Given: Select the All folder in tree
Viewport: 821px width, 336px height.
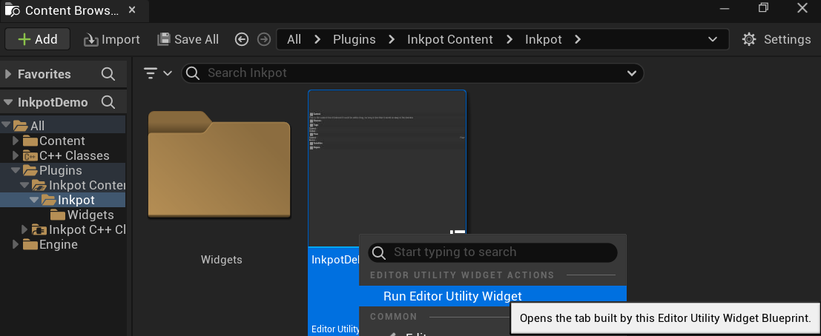Looking at the screenshot, I should point(37,126).
